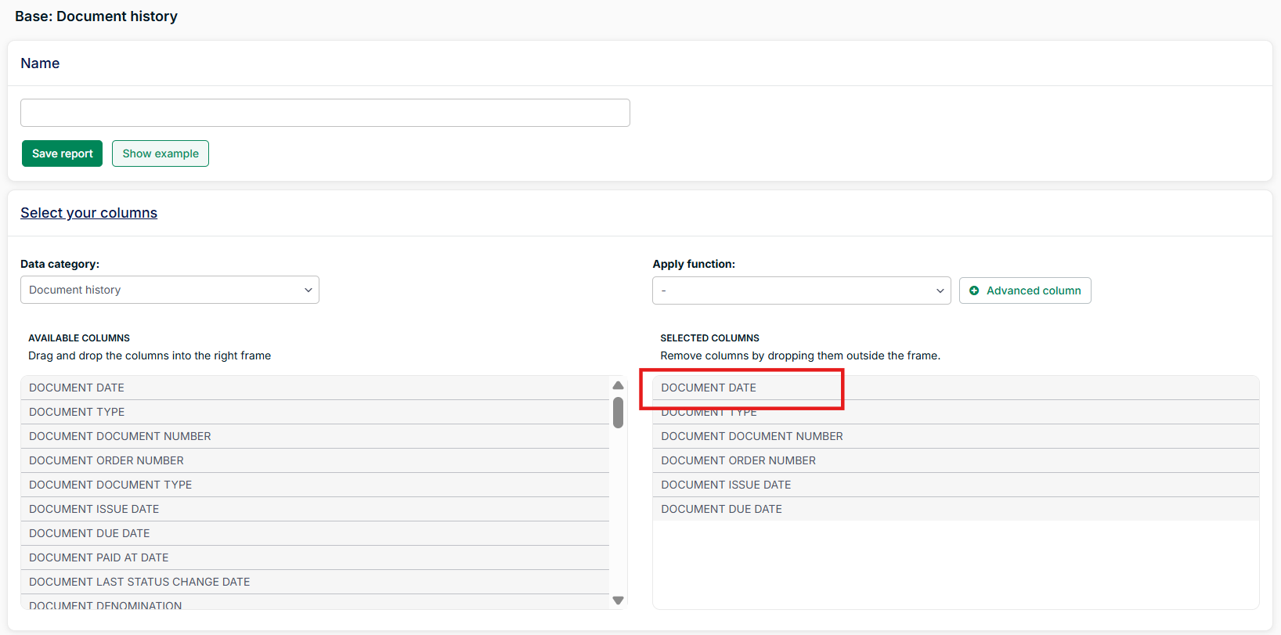The height and width of the screenshot is (635, 1281).
Task: Click the scroll down arrow in Available columns
Action: point(618,601)
